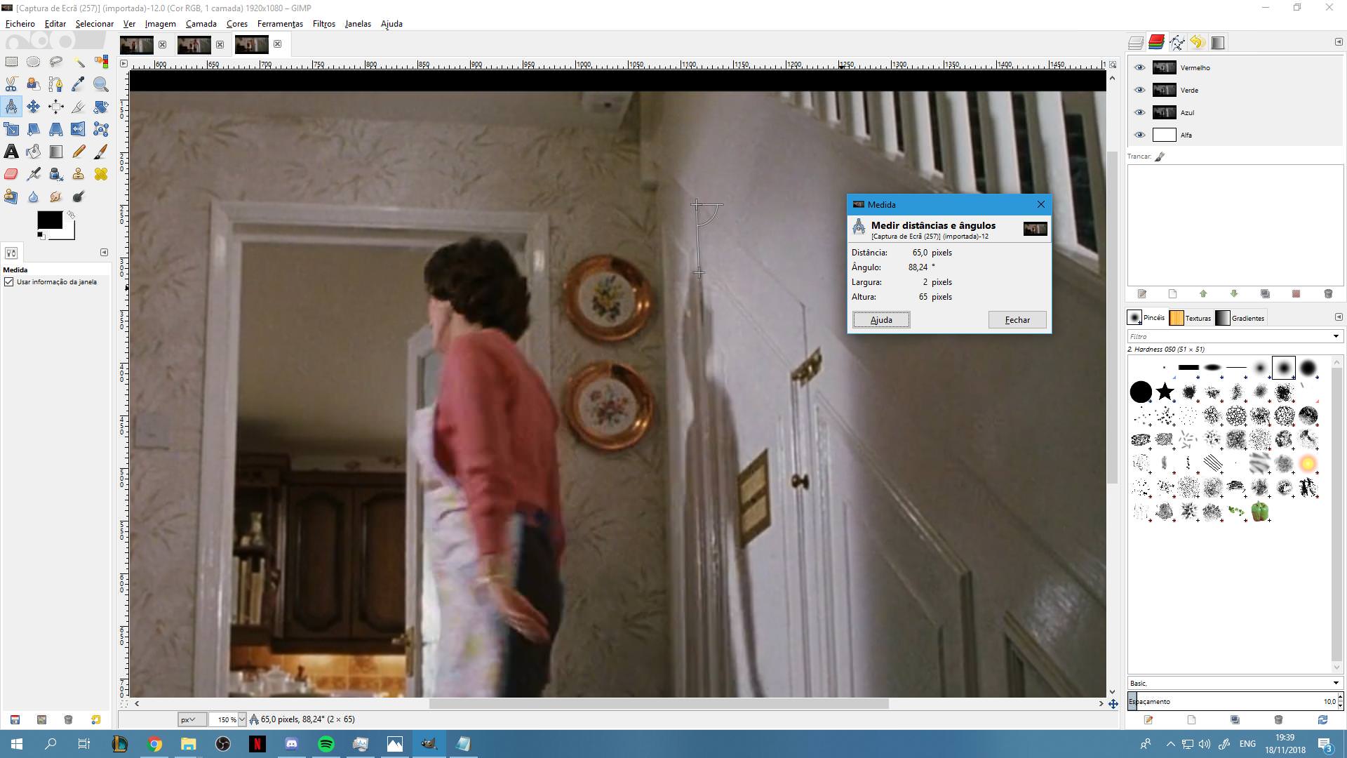Screen dimensions: 1347x758
Task: Select the Heal bandage tool
Action: (x=101, y=174)
